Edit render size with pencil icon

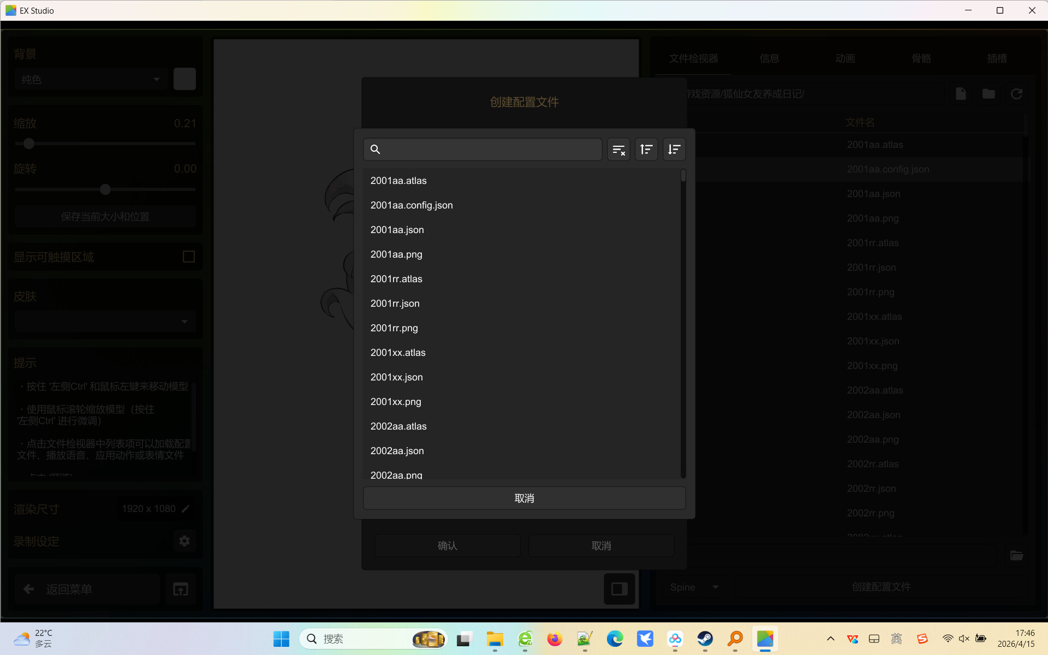[186, 509]
